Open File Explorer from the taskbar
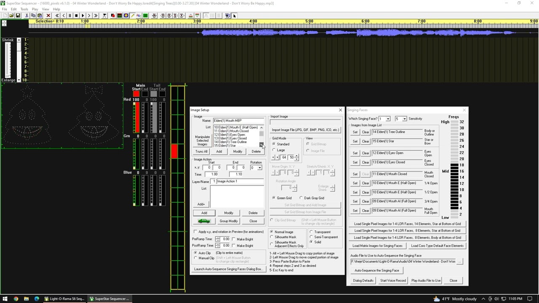539x303 pixels. pos(26,299)
